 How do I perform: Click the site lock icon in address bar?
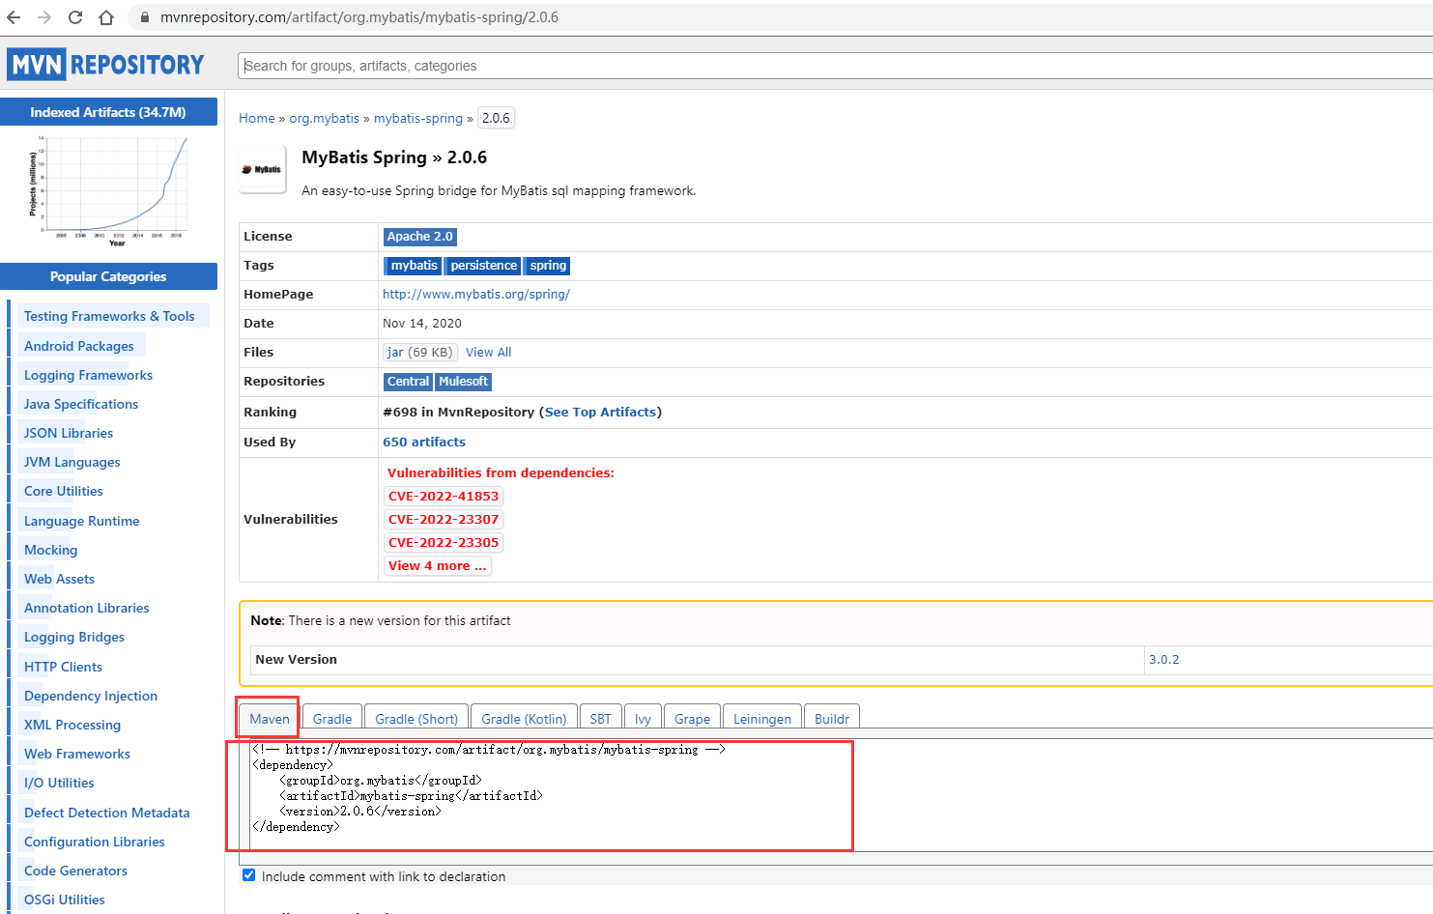coord(145,17)
